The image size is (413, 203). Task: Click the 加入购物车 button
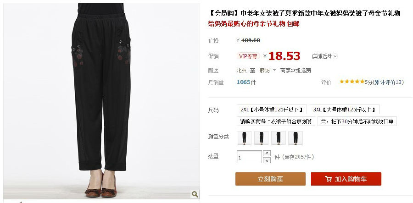346,179
